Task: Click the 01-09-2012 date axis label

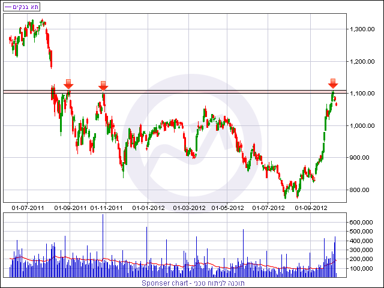Action: pos(311,208)
